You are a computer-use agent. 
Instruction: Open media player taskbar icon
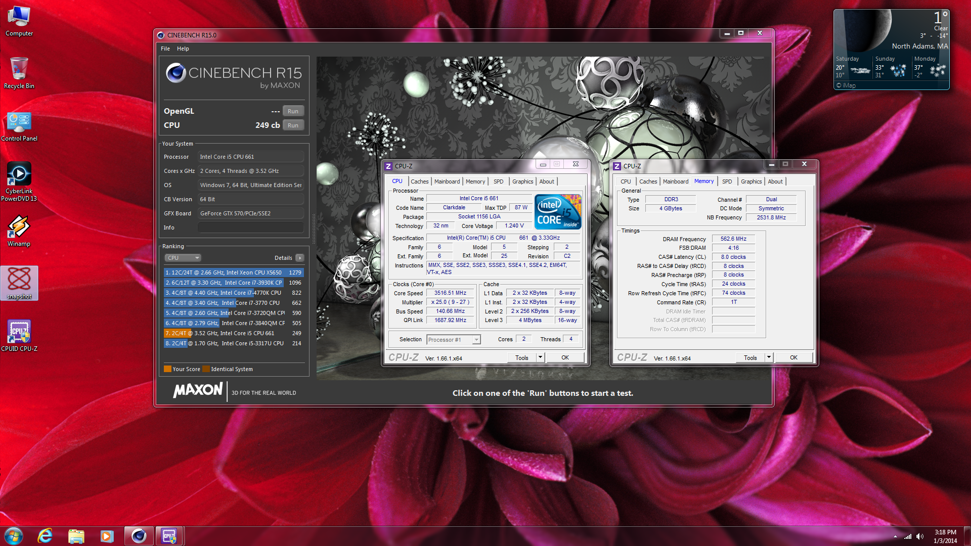107,536
